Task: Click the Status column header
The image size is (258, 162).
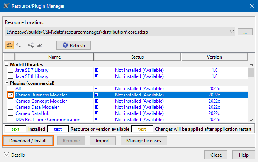Action: click(137, 57)
